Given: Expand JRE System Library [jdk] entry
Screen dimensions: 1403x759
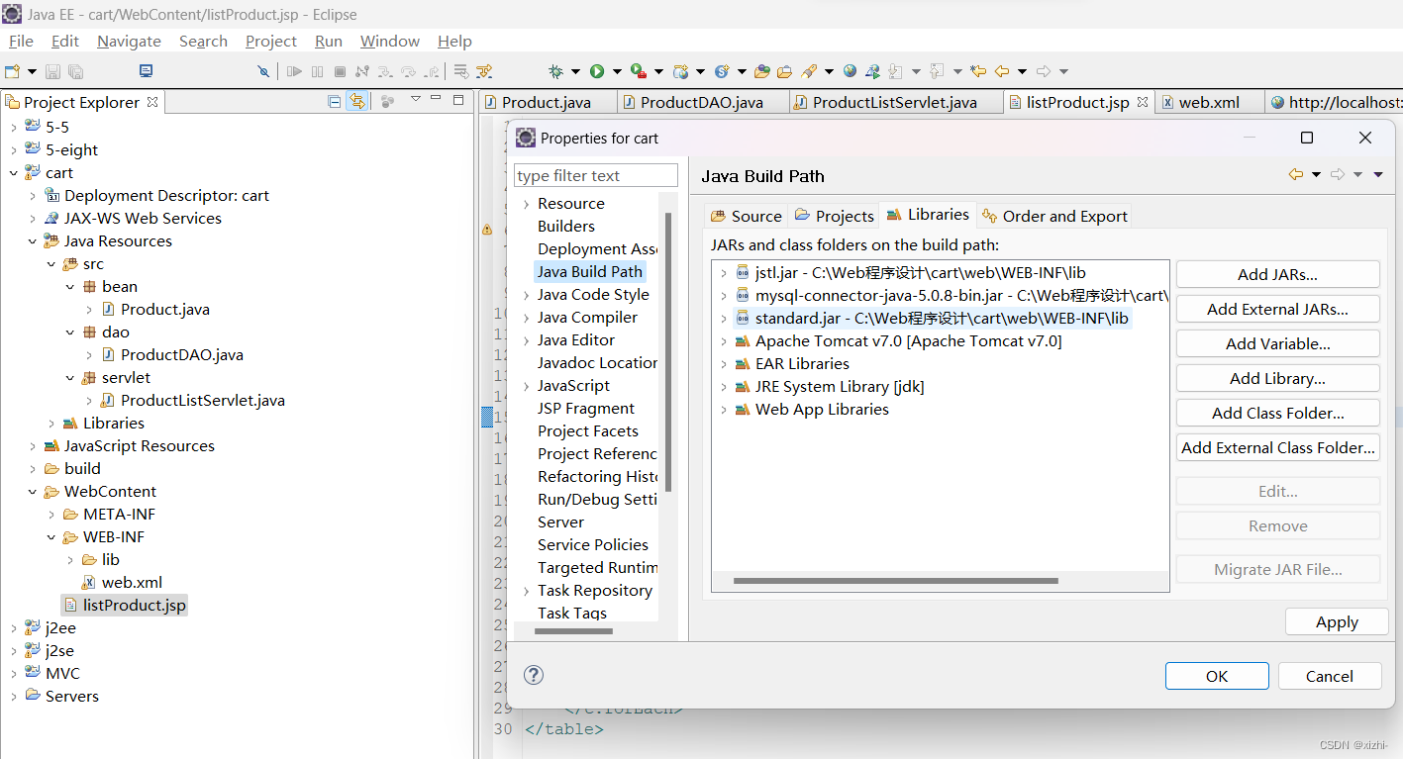Looking at the screenshot, I should (x=724, y=386).
